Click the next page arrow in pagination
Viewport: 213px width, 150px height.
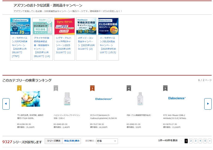[209, 141]
